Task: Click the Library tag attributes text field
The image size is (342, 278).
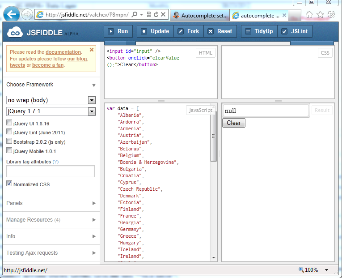Action: pyautogui.click(x=51, y=171)
